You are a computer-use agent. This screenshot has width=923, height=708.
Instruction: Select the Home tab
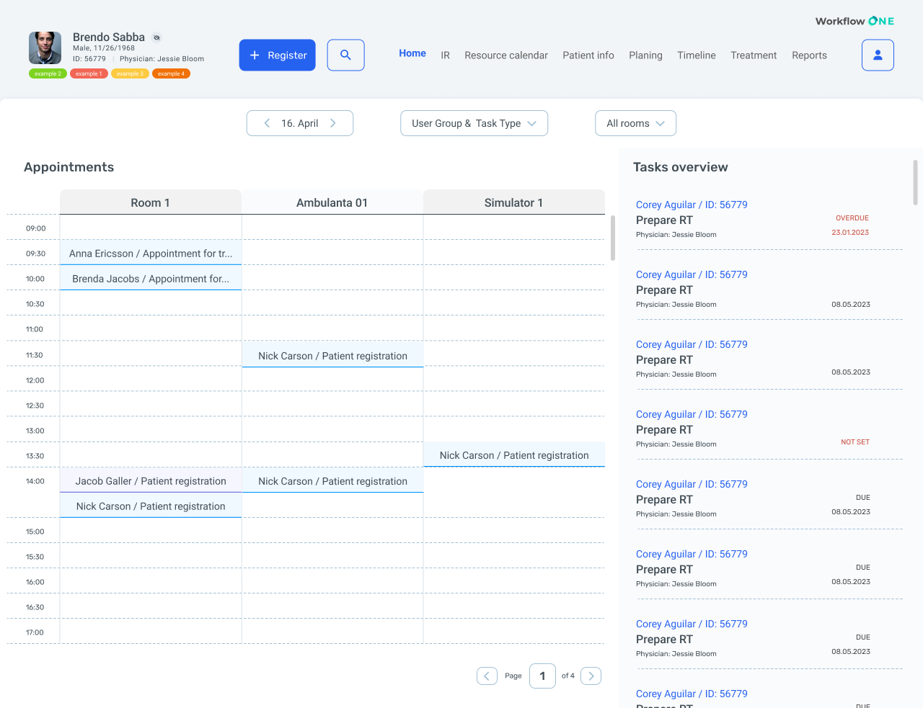tap(412, 53)
